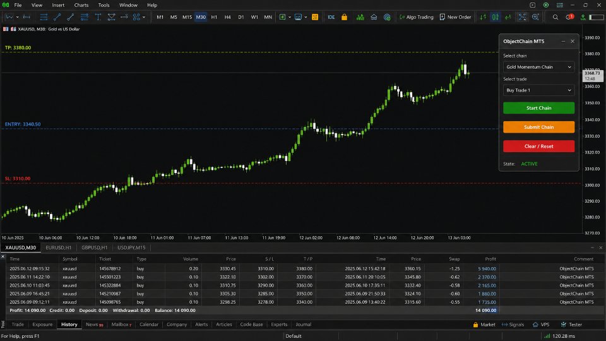Open the Market link in bottom bar
This screenshot has width=606, height=341.
(x=484, y=325)
